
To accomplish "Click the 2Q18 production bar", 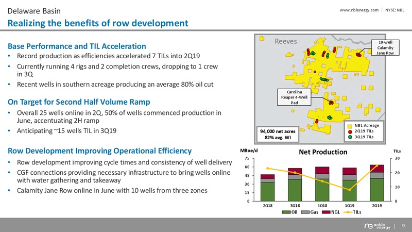I will click(267, 188).
